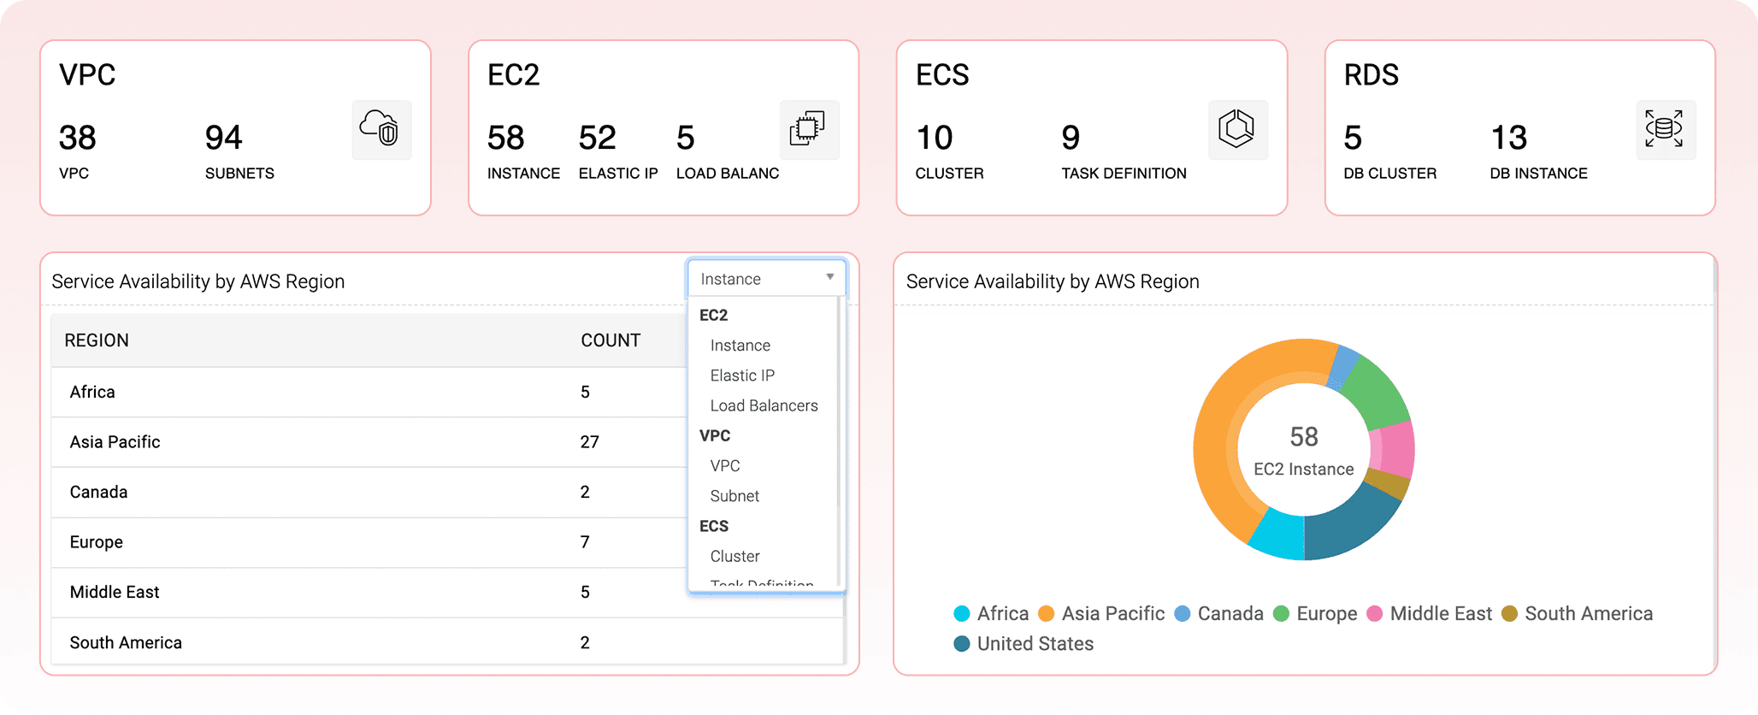Click the green Europe donut segment
The width and height of the screenshot is (1758, 715).
tap(1377, 392)
